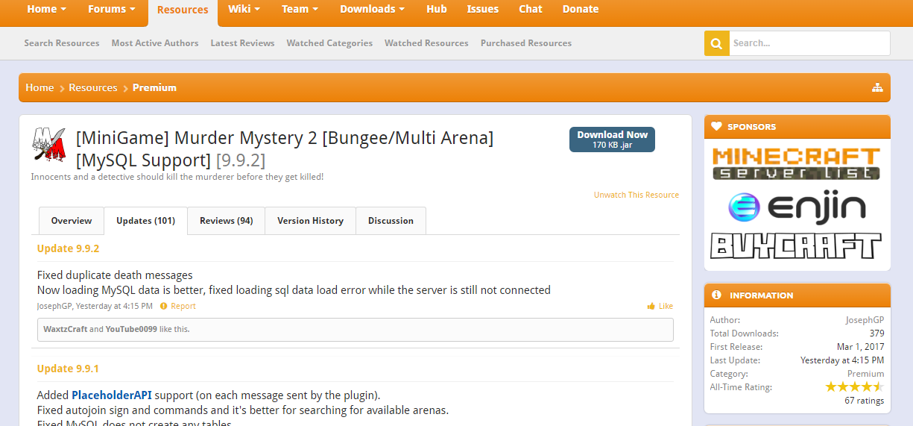Image resolution: width=913 pixels, height=426 pixels.
Task: Open the Version History tab
Action: point(310,221)
